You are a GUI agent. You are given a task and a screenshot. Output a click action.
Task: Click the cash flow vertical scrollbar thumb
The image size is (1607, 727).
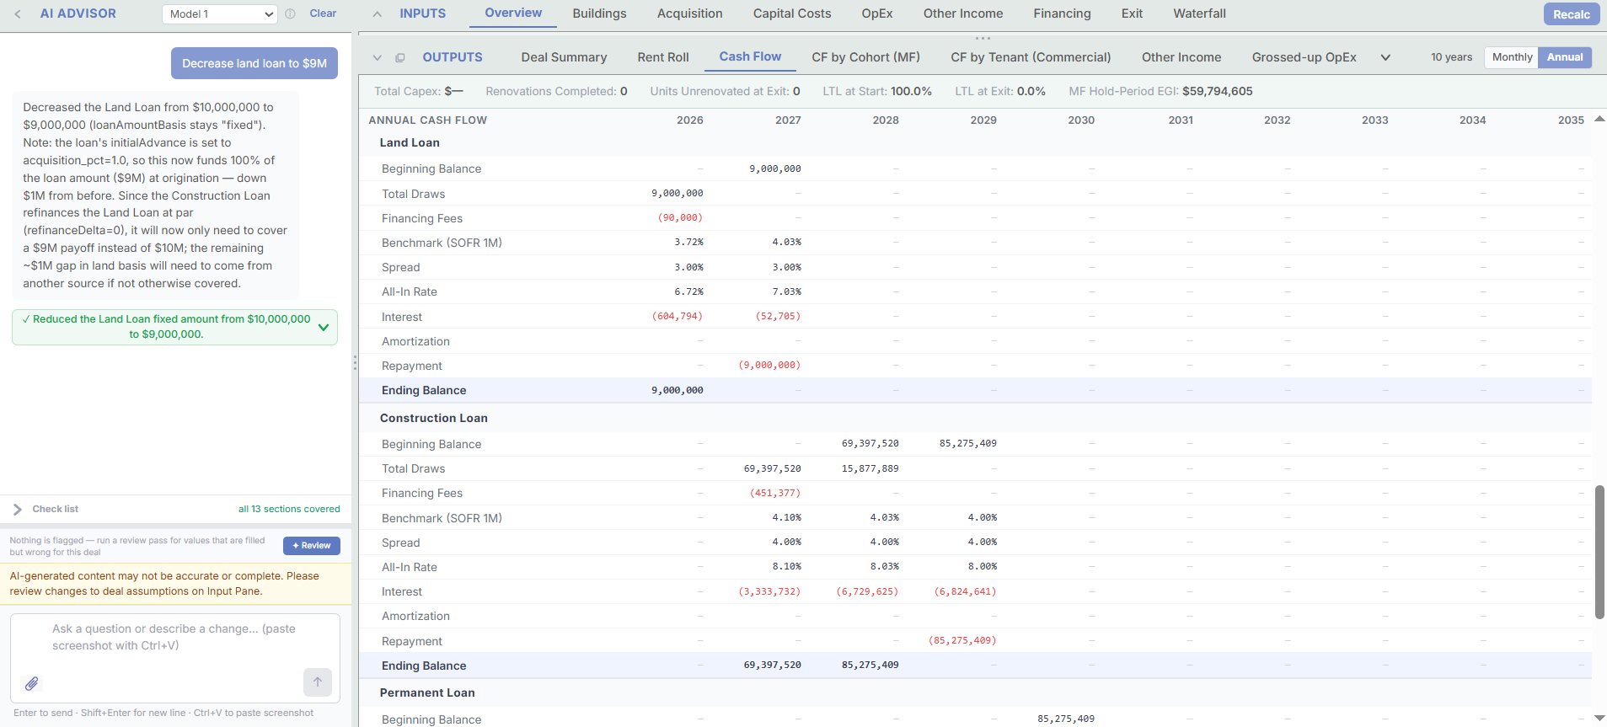coord(1599,552)
